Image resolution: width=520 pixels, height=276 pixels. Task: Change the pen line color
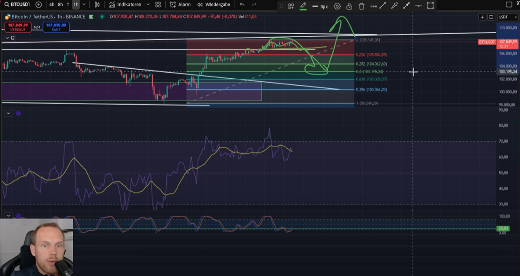click(303, 6)
